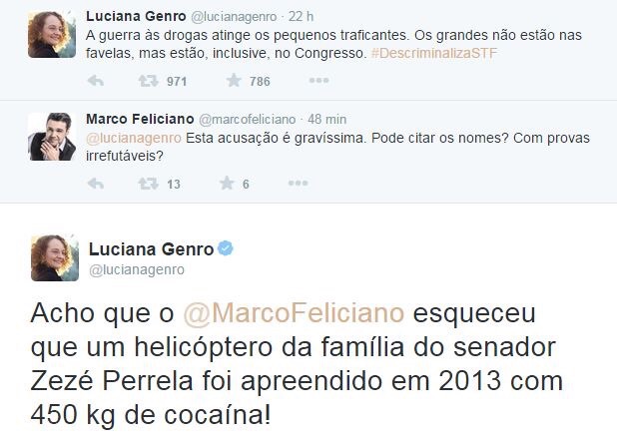Favorite Luciana Genro's tweet with star

click(x=234, y=81)
